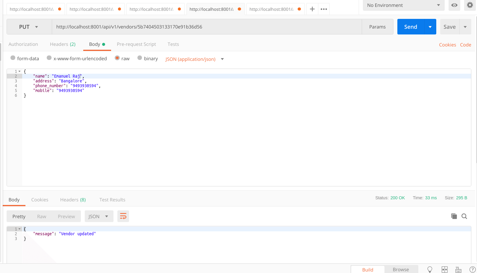Search within the response body
Image resolution: width=477 pixels, height=273 pixels.
pyautogui.click(x=464, y=216)
